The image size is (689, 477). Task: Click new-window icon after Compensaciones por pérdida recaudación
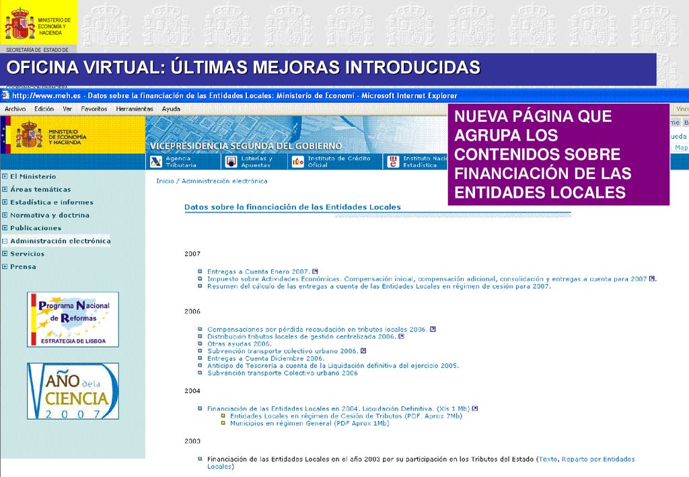tap(433, 329)
